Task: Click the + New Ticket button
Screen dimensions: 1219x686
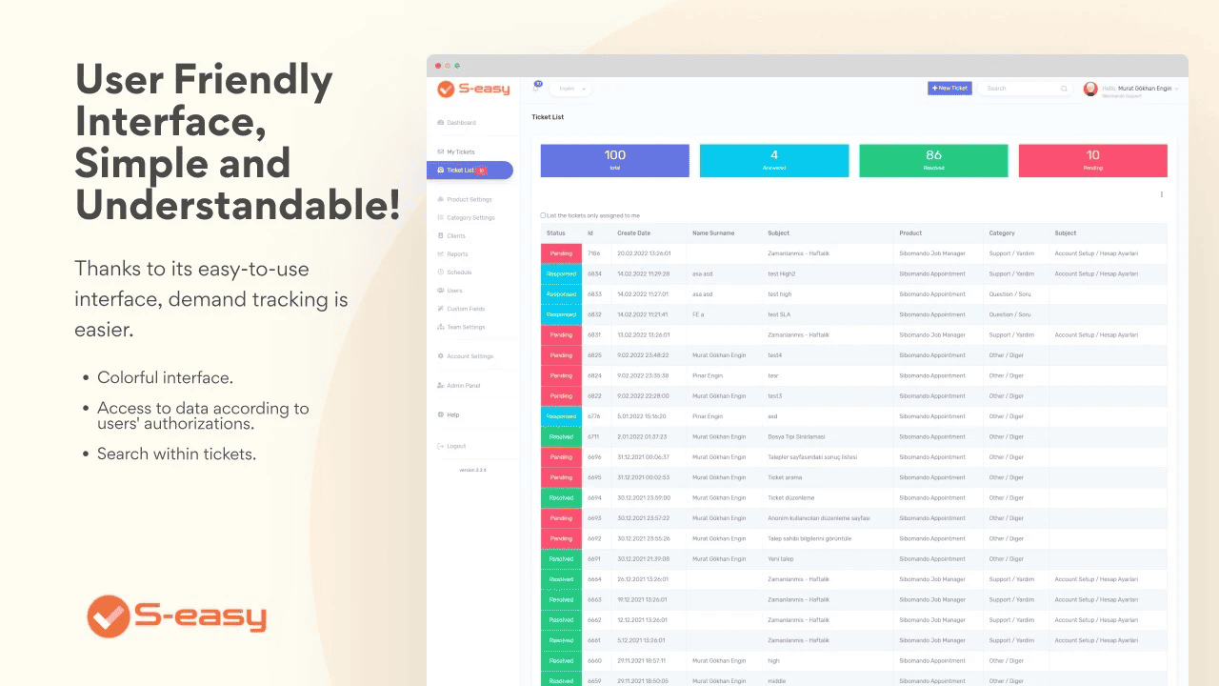Action: point(949,89)
